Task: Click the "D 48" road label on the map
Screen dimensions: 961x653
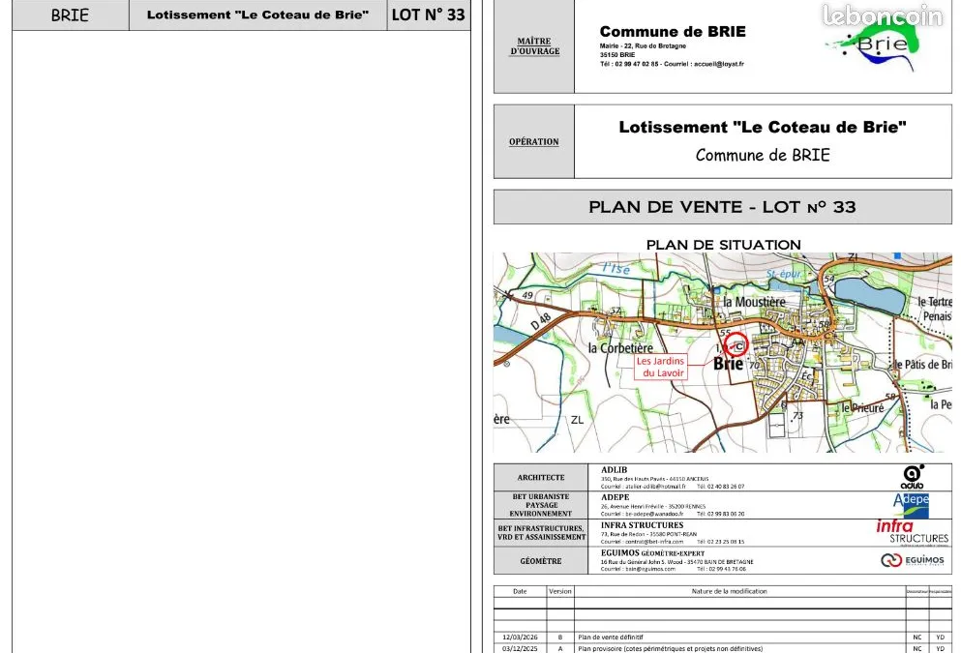Action: [541, 321]
